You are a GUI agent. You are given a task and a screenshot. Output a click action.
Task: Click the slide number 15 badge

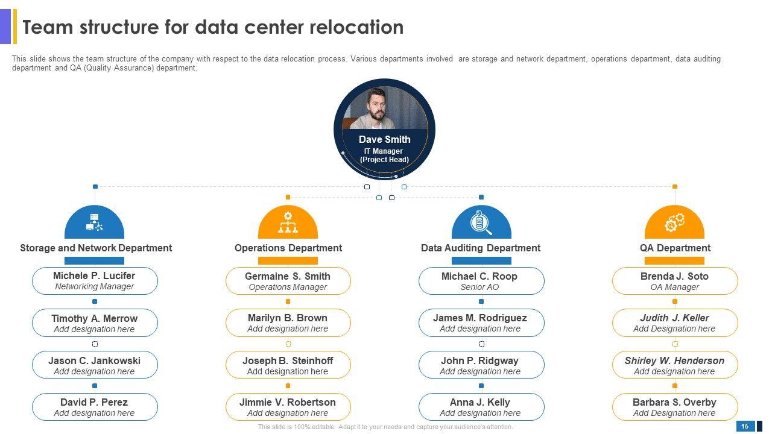[x=745, y=426]
